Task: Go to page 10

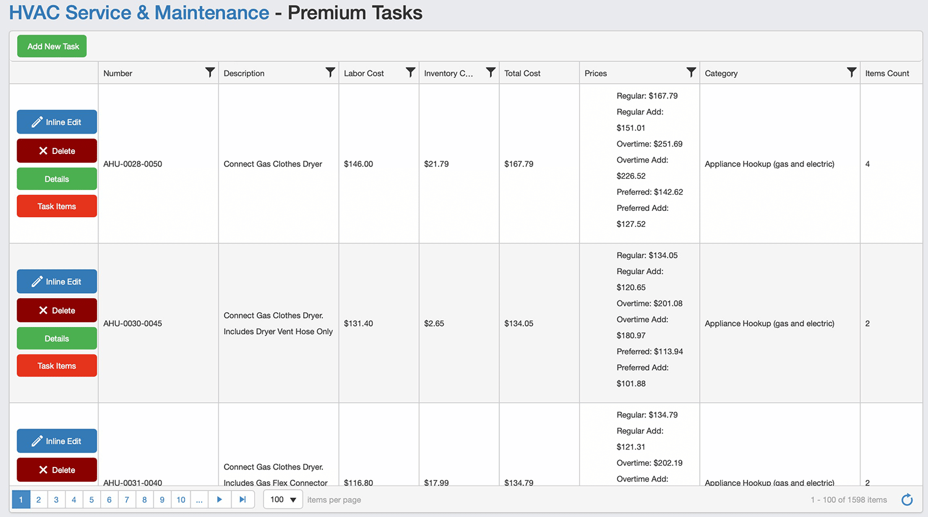Action: tap(181, 500)
